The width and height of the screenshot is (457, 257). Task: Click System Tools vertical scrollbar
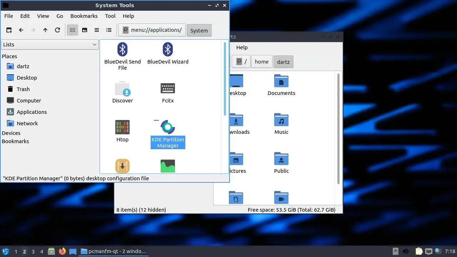[x=225, y=79]
